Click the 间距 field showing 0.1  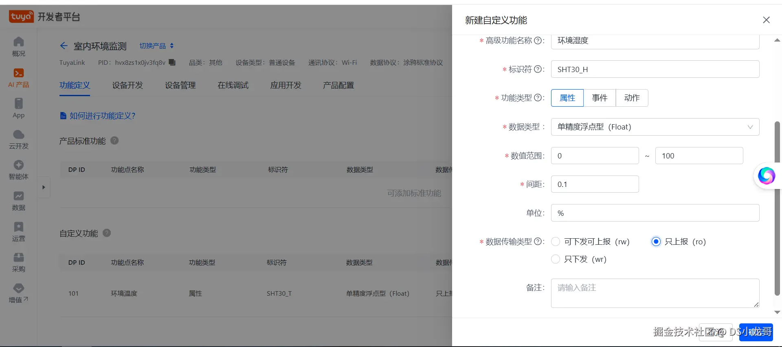[x=595, y=184]
